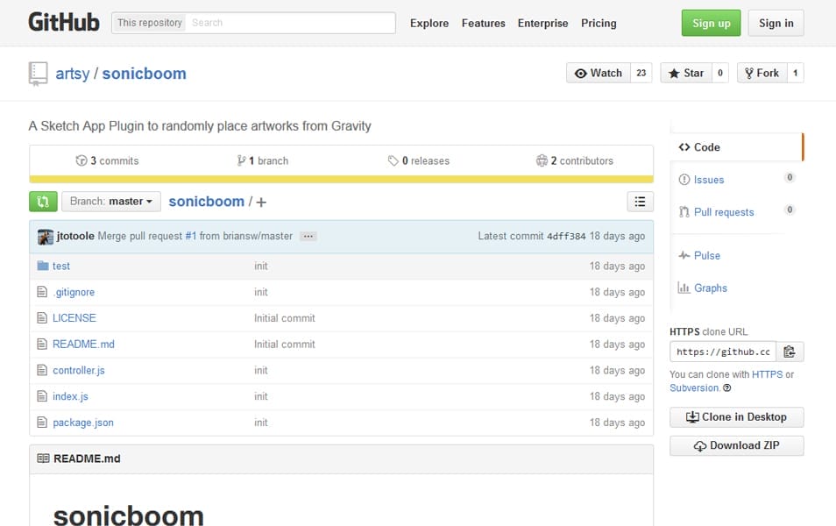Expand the commit message ellipsis

[308, 237]
